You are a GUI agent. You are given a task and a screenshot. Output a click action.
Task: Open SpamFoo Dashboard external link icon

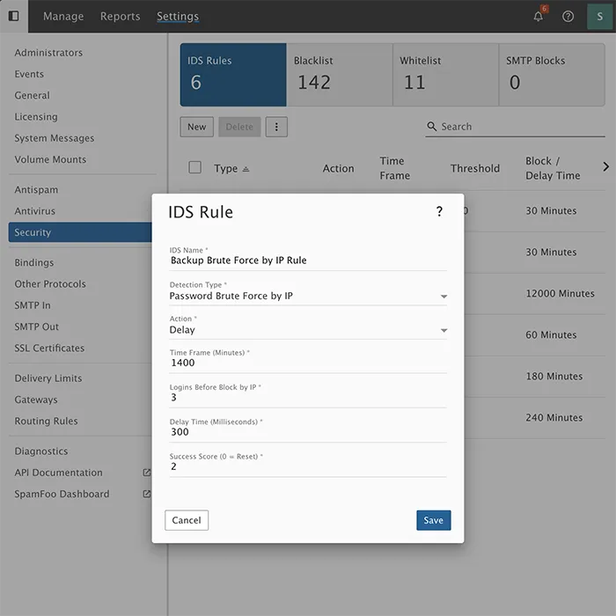[x=147, y=494]
